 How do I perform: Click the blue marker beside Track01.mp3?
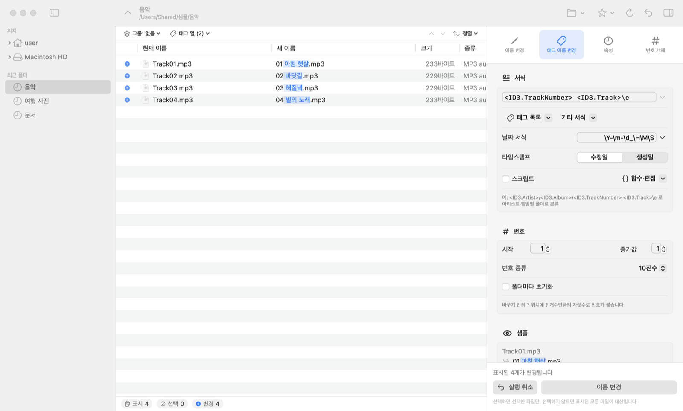click(x=127, y=64)
